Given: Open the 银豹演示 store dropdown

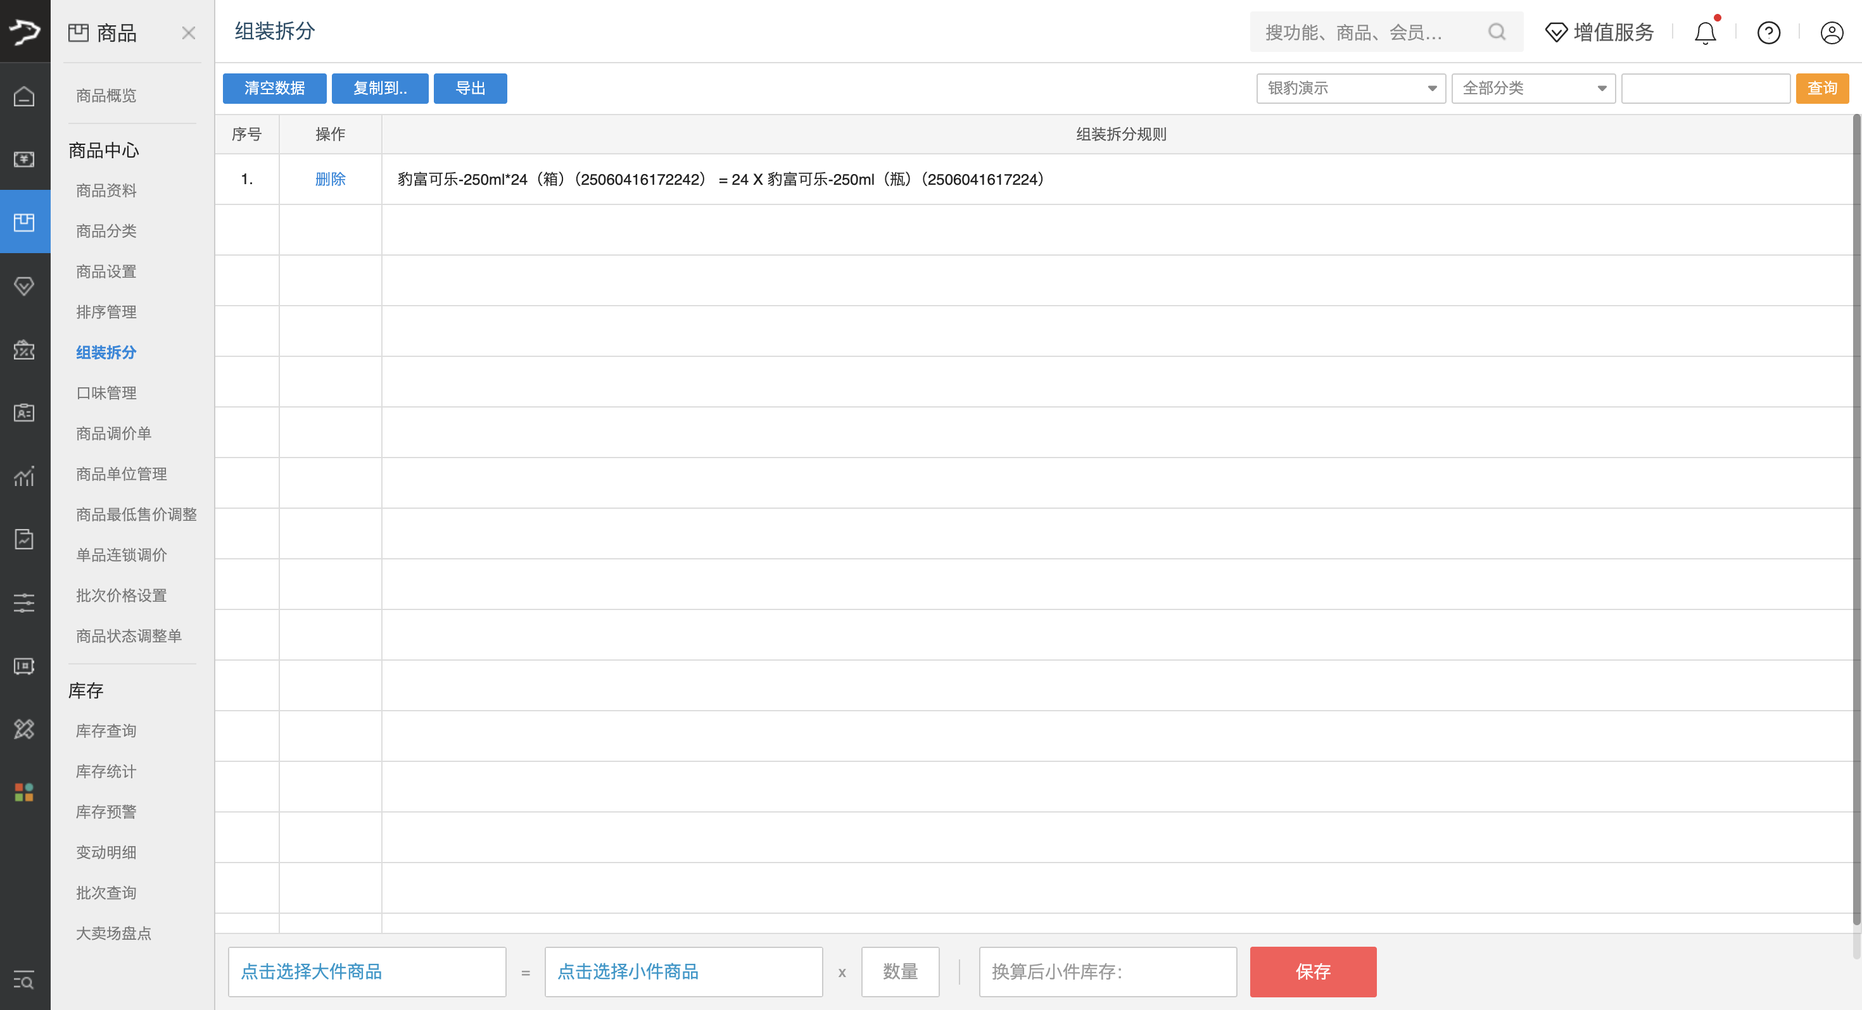Looking at the screenshot, I should click(1350, 88).
